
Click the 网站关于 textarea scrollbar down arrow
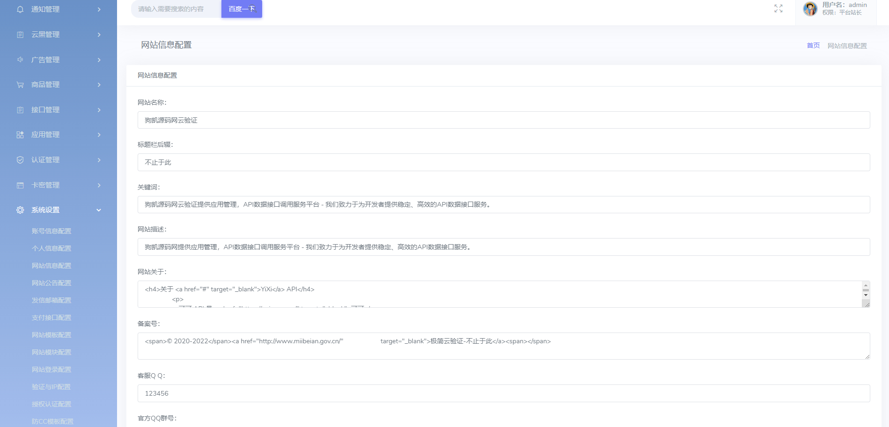coord(866,295)
